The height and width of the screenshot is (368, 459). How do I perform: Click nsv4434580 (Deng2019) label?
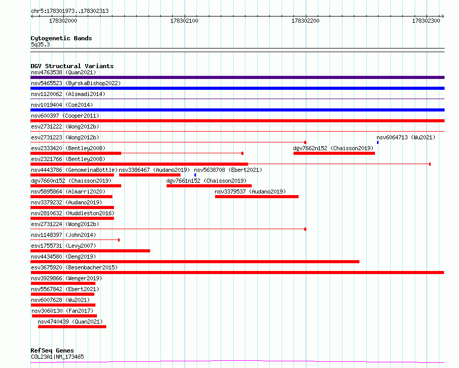tap(63, 257)
